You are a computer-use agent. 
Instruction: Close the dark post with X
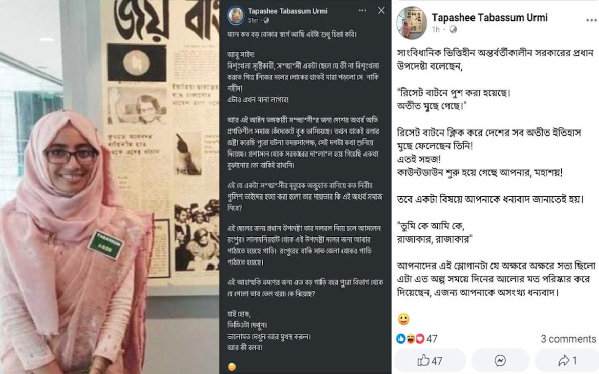(x=381, y=10)
